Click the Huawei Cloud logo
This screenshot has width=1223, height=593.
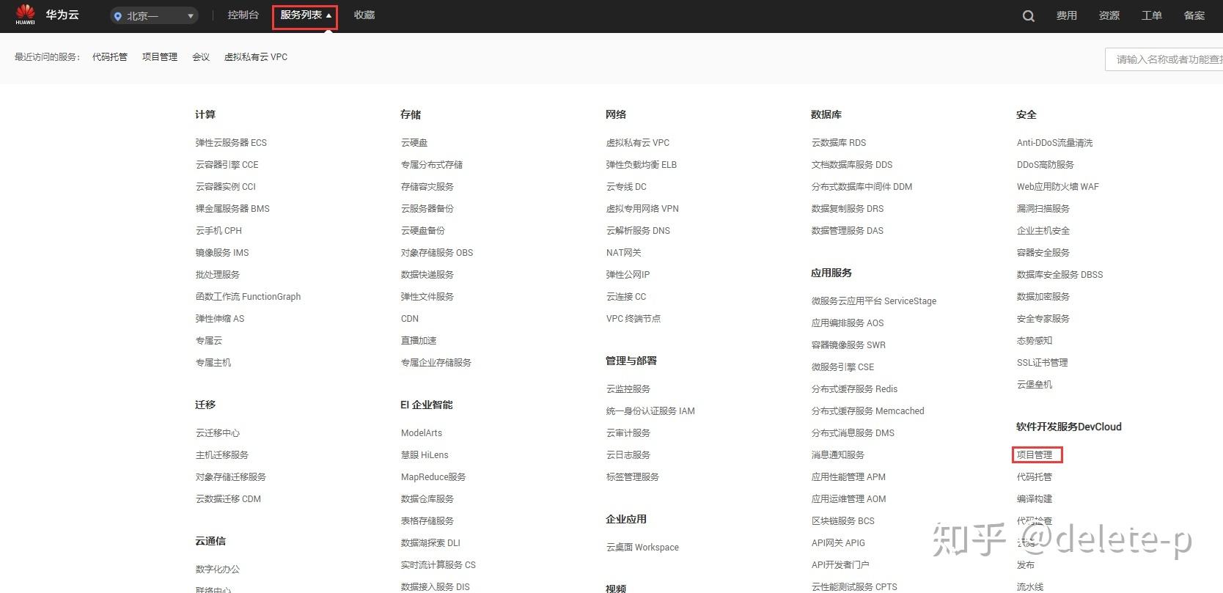[x=47, y=15]
